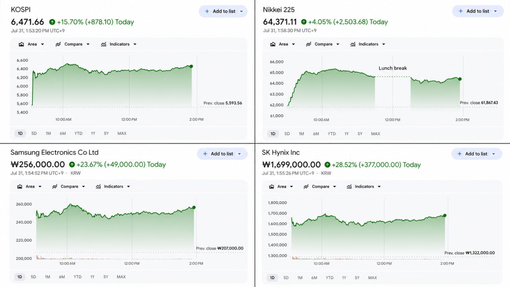Click the Samsung price ₩256,000.00
The image size is (510, 287).
pos(37,164)
